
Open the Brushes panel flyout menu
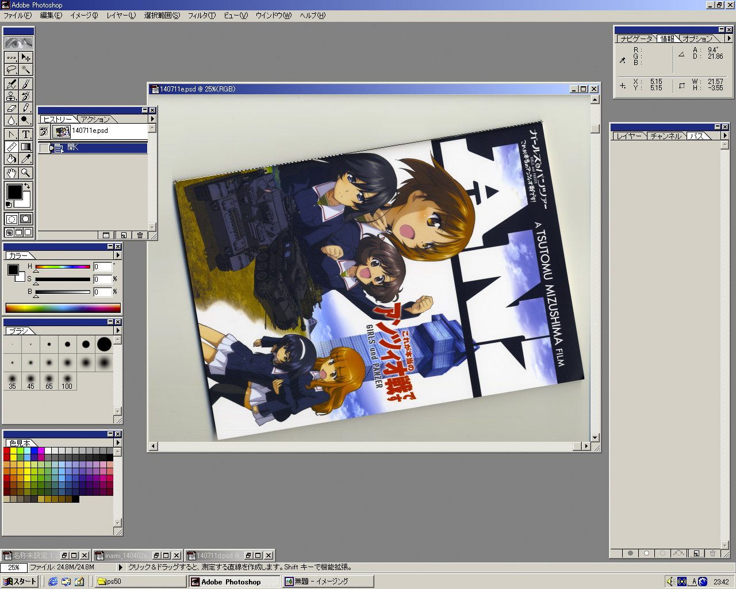pyautogui.click(x=117, y=331)
